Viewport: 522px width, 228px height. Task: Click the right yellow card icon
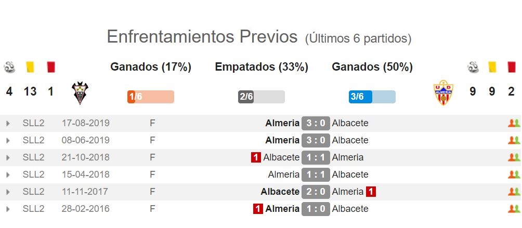click(x=492, y=67)
